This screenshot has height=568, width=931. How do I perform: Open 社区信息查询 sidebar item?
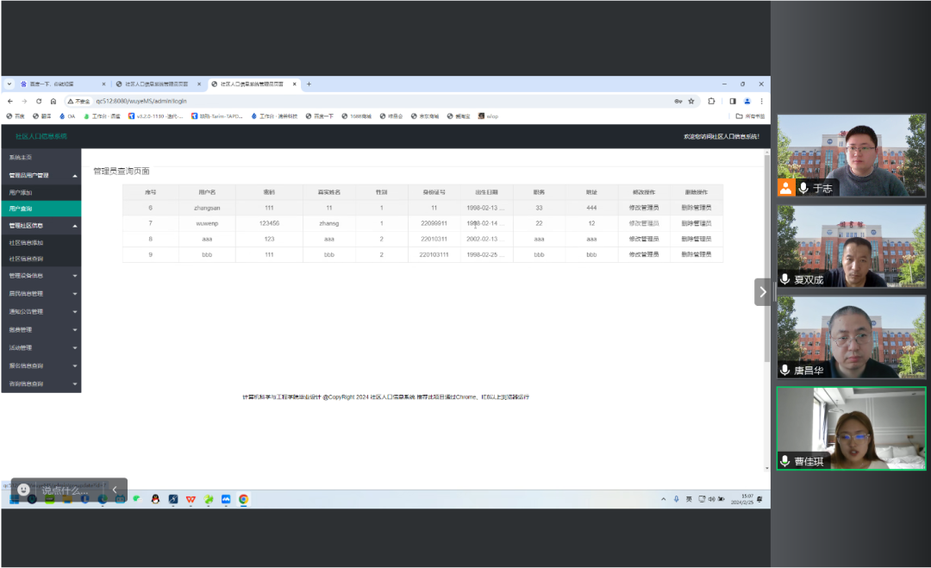coord(26,259)
